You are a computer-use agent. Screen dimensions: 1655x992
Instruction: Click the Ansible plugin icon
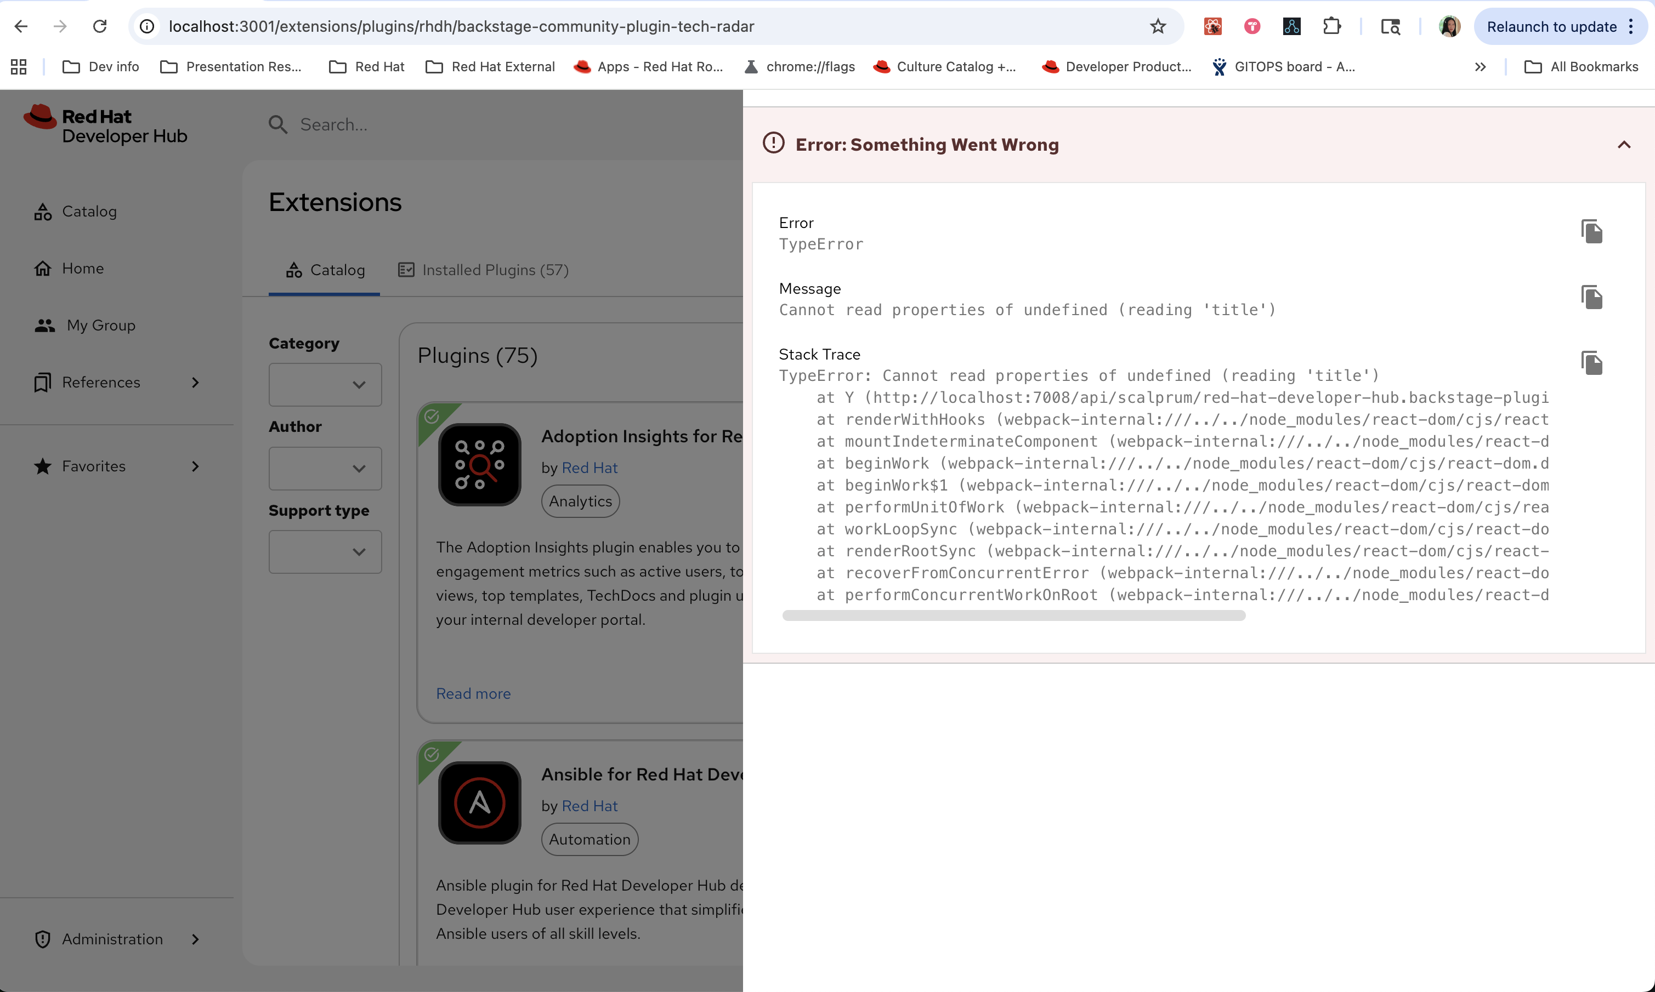click(479, 803)
